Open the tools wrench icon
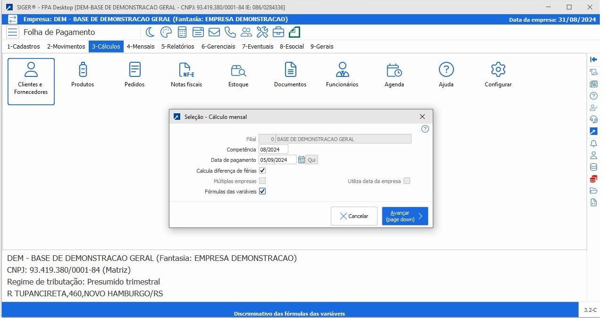The width and height of the screenshot is (605, 318). pos(262,32)
